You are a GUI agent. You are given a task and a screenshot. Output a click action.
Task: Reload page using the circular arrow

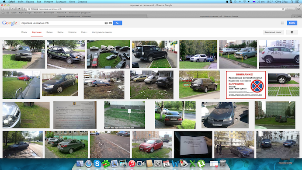click(x=283, y=9)
